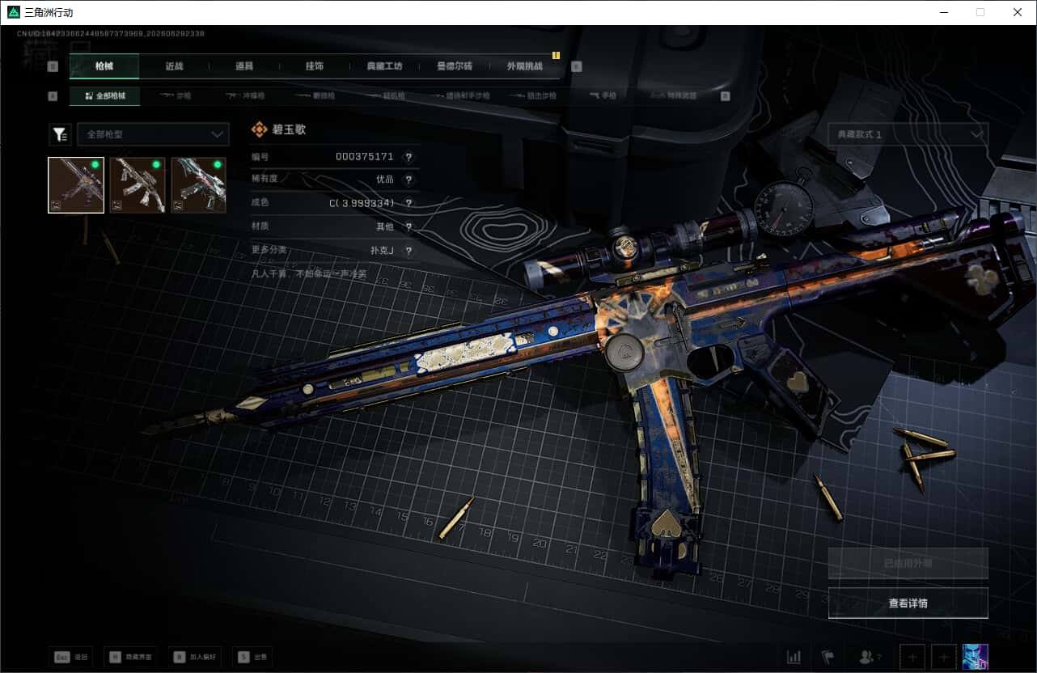Screen dimensions: 1037x673
Task: Click the rarity value 优品
Action: (x=385, y=180)
